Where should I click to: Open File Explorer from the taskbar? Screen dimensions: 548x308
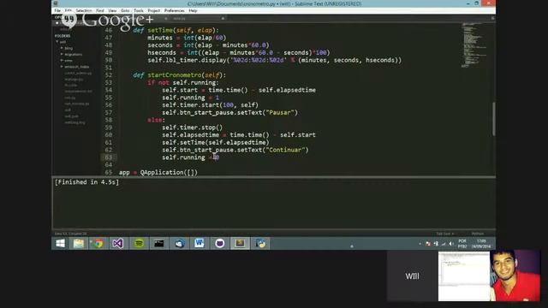(x=79, y=243)
